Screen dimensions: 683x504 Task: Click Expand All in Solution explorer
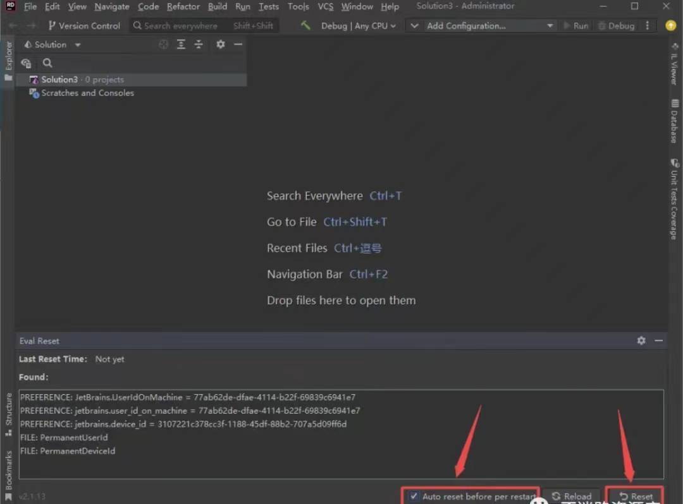point(181,44)
